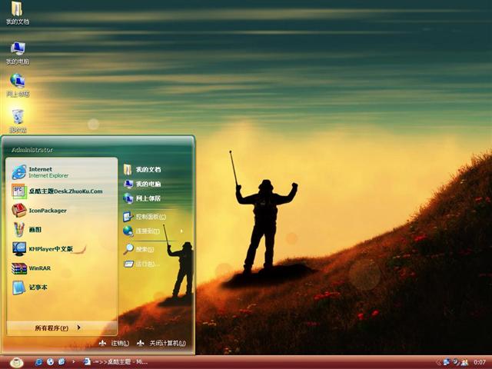
Task: Open 画图 (Paint) from the Start menu
Action: tap(35, 229)
